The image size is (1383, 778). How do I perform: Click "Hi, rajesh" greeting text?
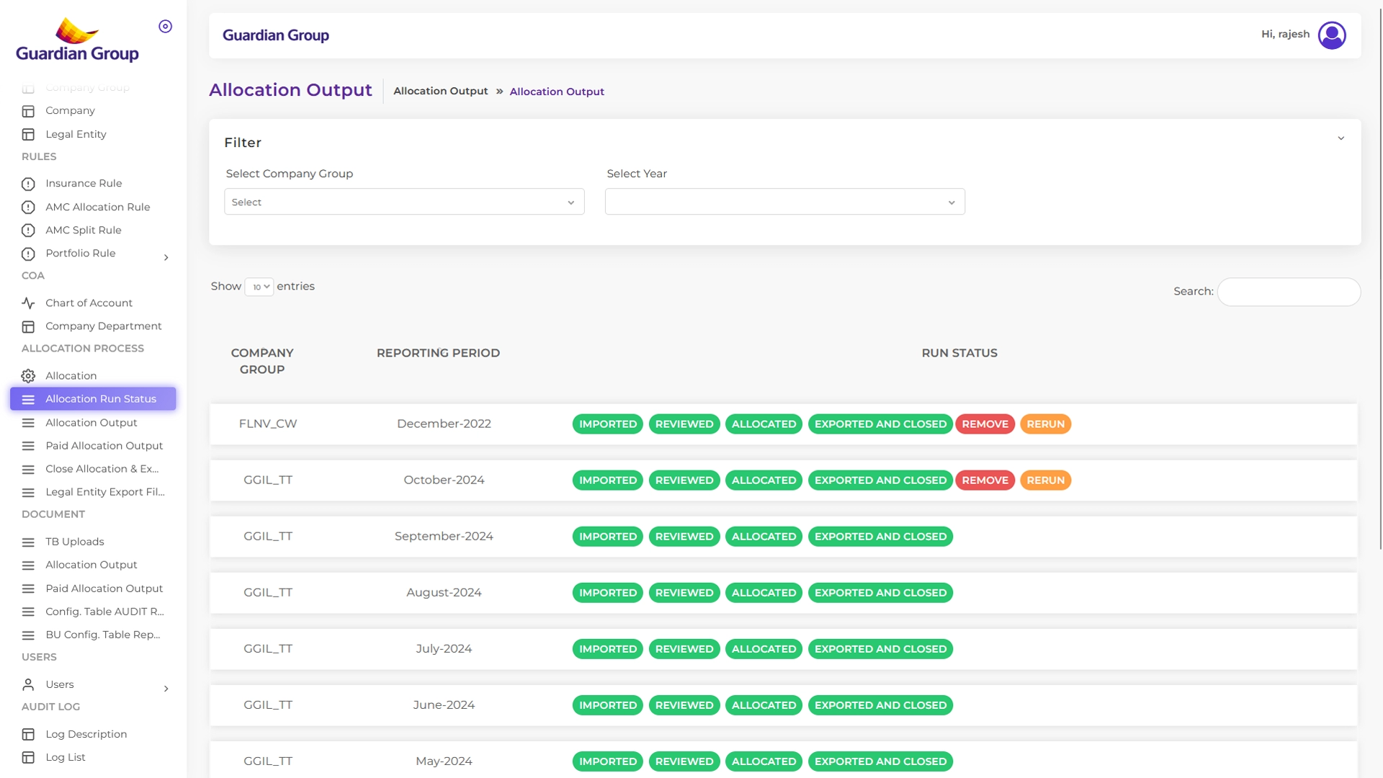(x=1285, y=35)
